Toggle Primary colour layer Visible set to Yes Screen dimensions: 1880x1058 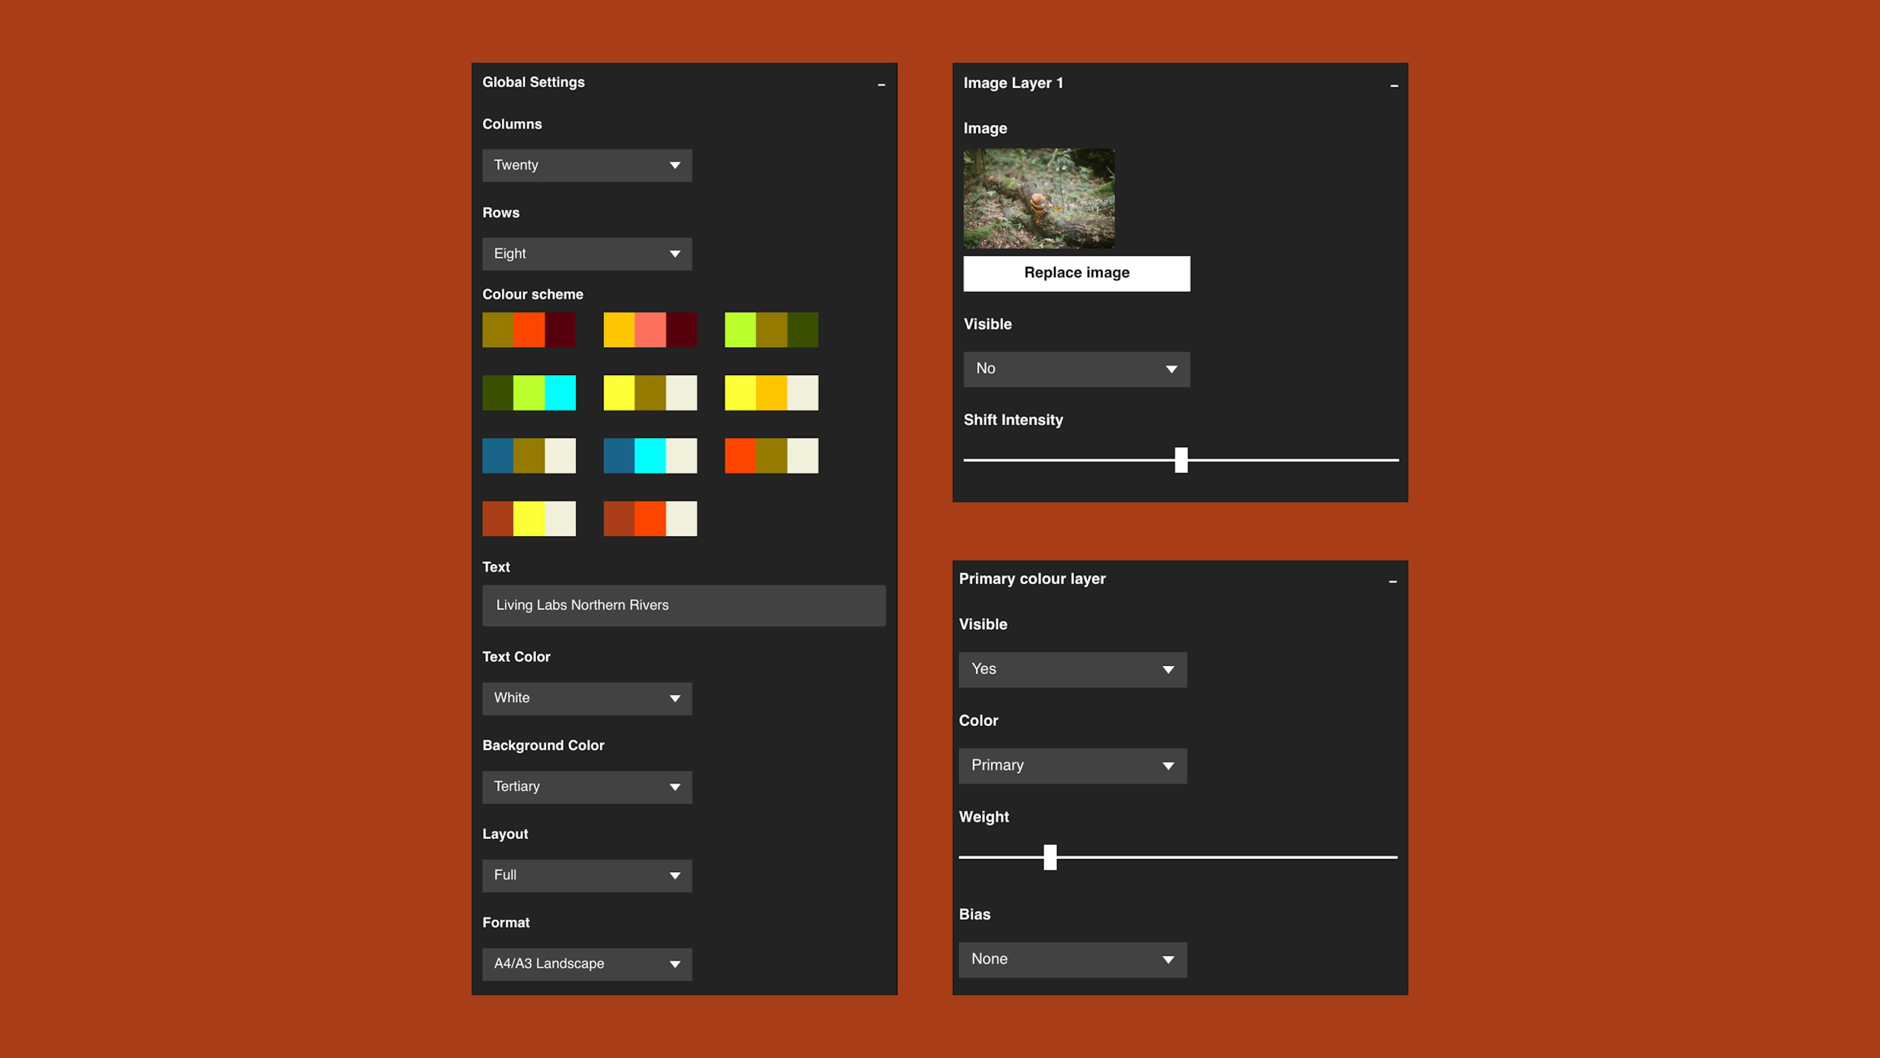point(1072,669)
